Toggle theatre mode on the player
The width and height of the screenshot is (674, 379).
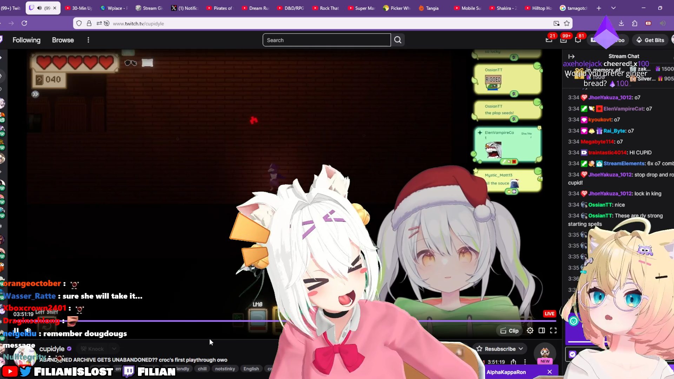(x=542, y=331)
